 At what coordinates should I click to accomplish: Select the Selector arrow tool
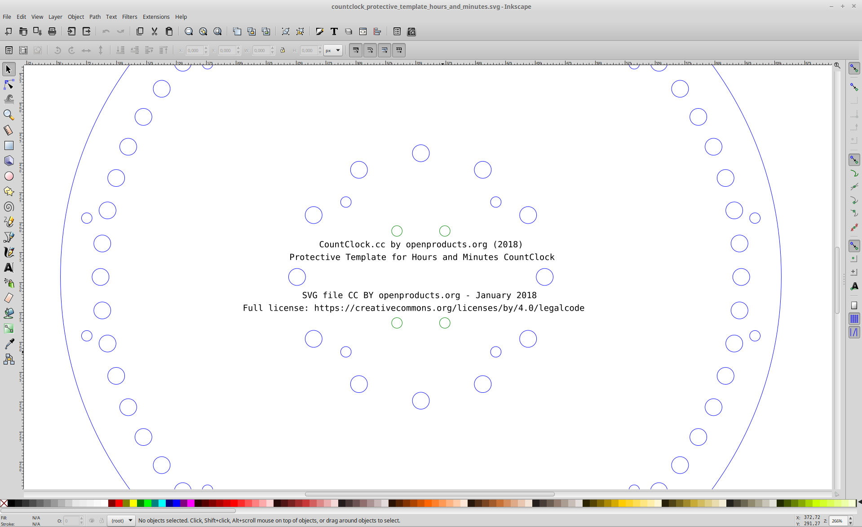click(x=9, y=69)
